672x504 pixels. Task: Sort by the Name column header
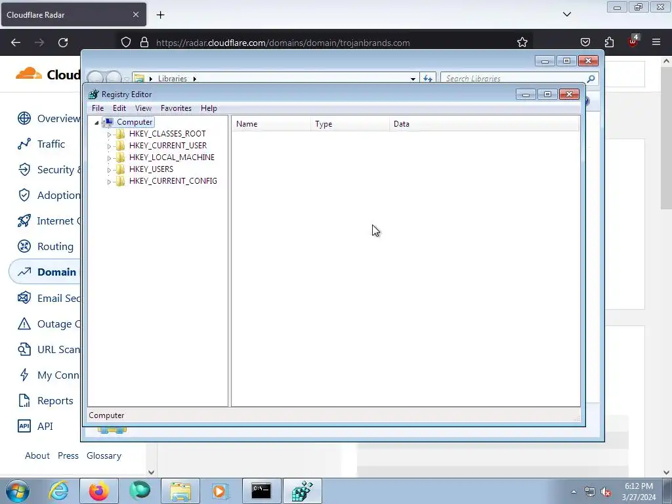(x=271, y=124)
